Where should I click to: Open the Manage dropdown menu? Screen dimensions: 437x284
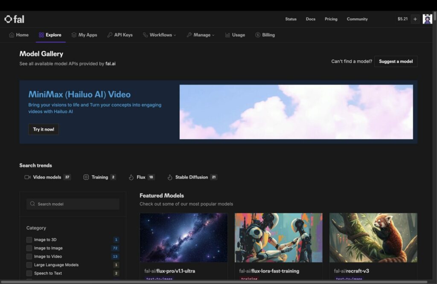[x=201, y=35]
